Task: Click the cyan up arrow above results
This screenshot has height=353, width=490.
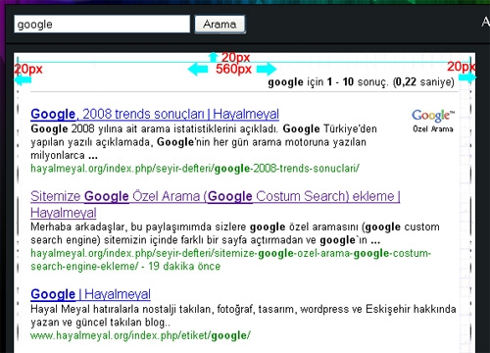Action: tap(214, 57)
